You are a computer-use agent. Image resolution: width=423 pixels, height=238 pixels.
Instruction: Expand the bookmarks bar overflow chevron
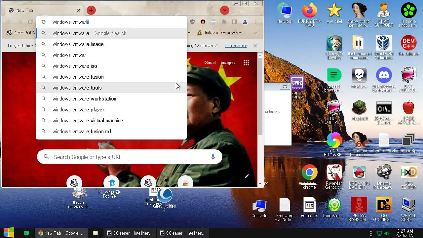pyautogui.click(x=255, y=33)
